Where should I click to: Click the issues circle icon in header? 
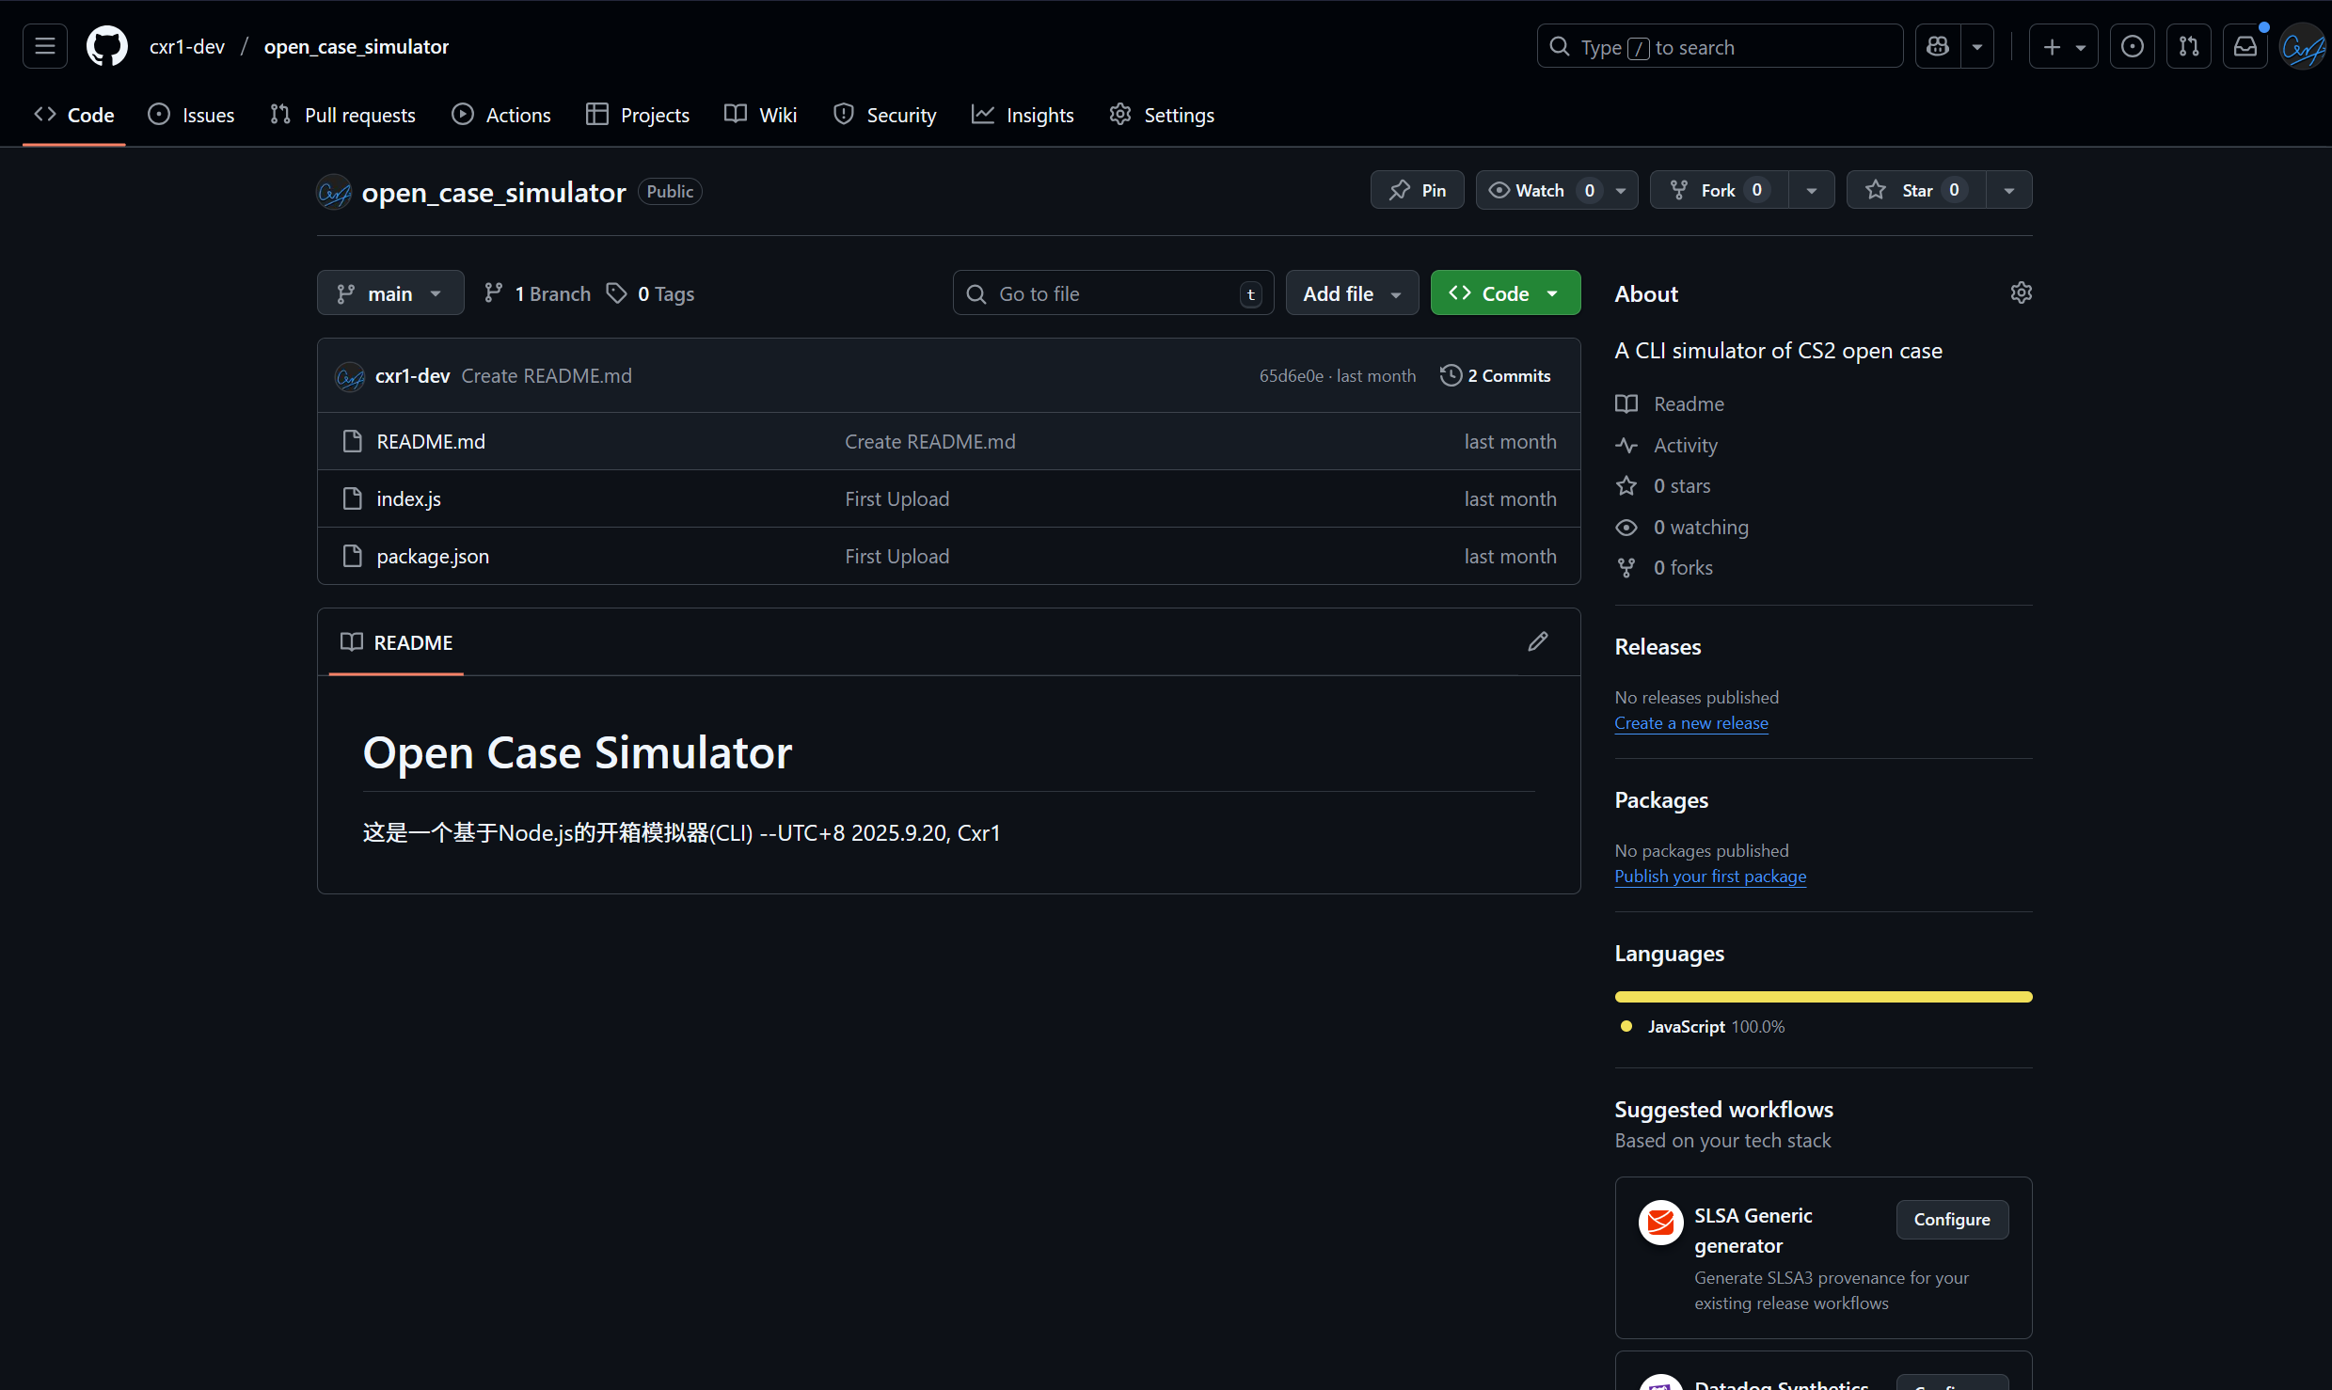[2132, 46]
